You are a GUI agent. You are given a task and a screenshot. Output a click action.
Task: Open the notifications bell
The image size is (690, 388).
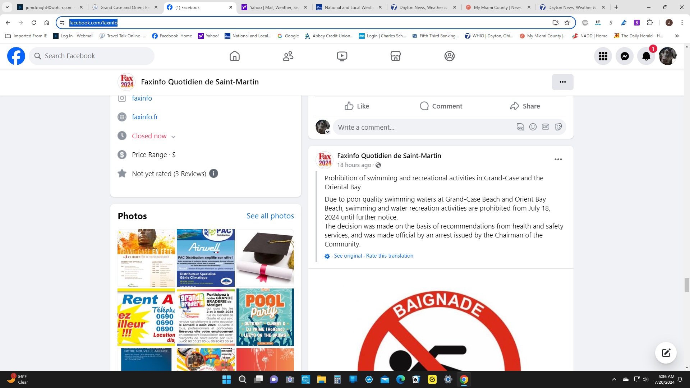(x=646, y=56)
